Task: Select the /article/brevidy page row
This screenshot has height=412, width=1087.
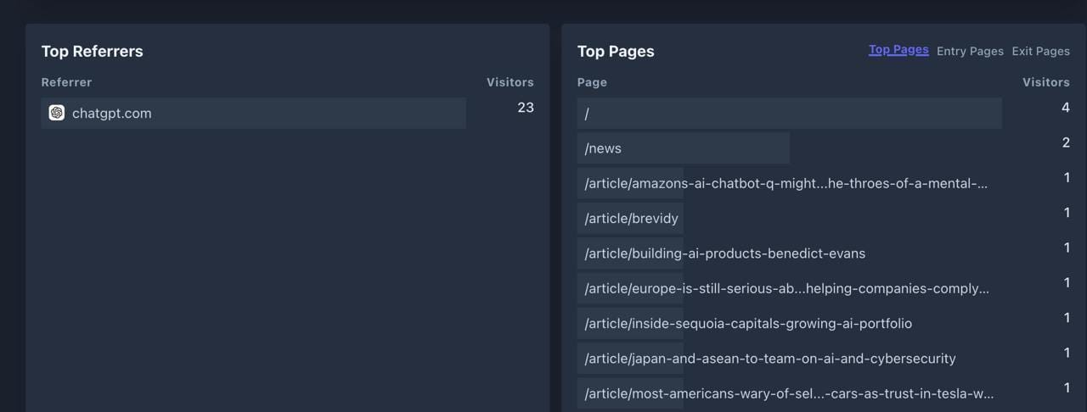Action: 631,219
